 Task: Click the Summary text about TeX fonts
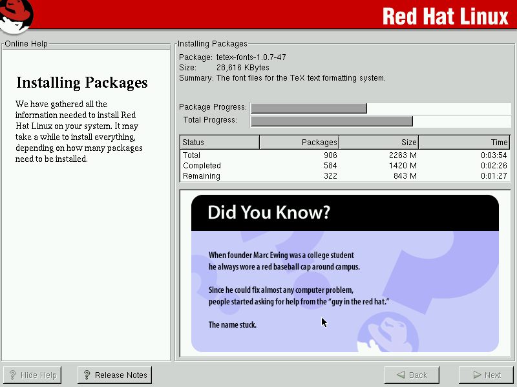[x=301, y=78]
